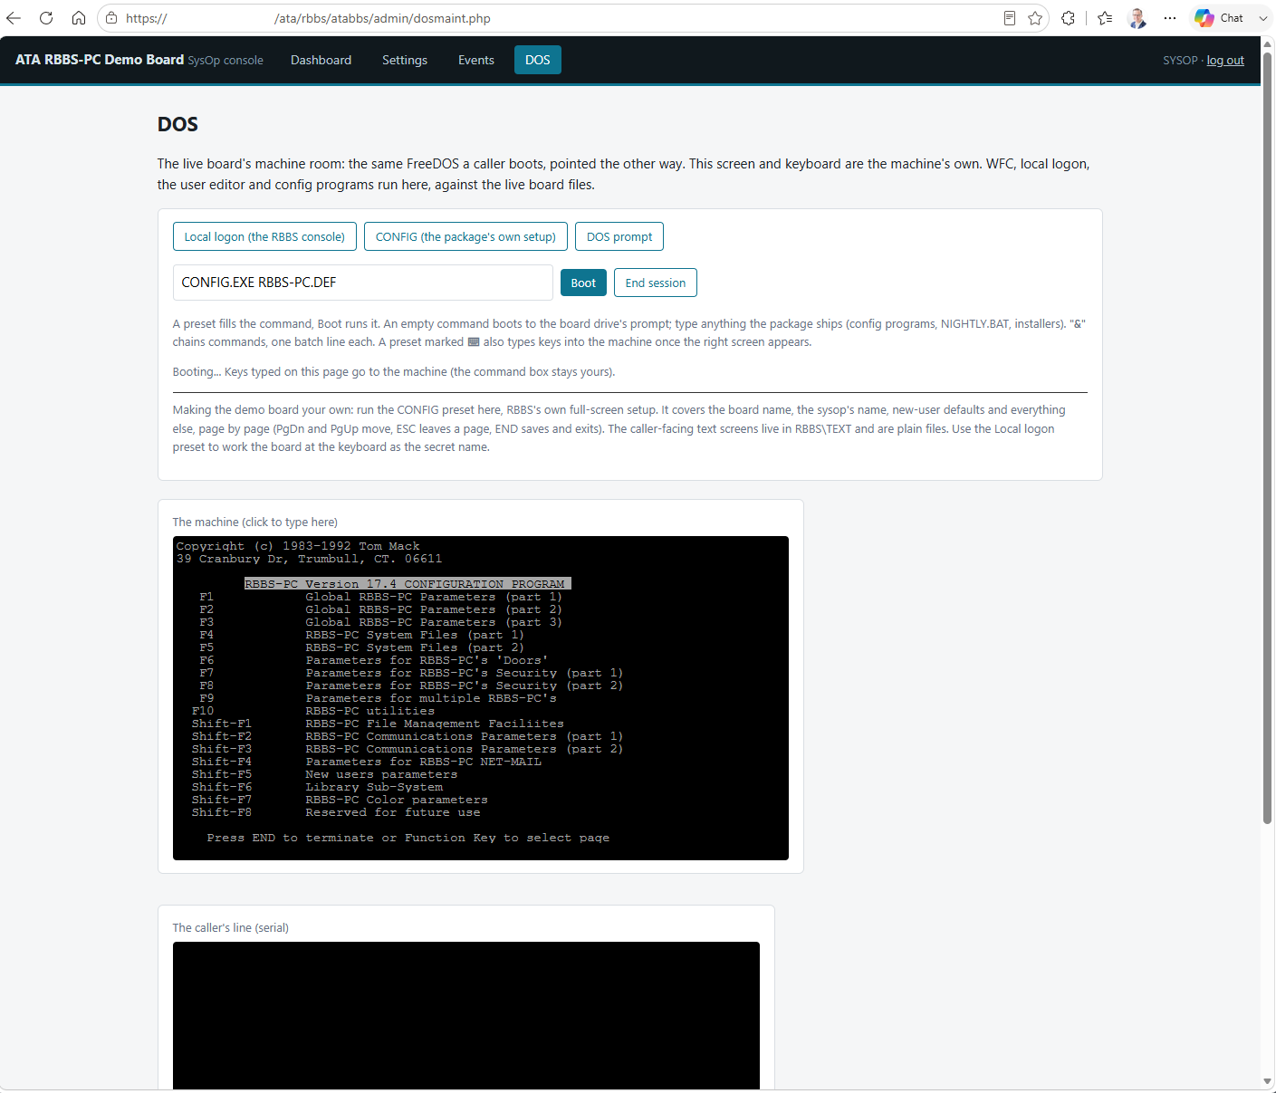This screenshot has width=1276, height=1093.
Task: Select the DOS tab
Action: point(538,60)
